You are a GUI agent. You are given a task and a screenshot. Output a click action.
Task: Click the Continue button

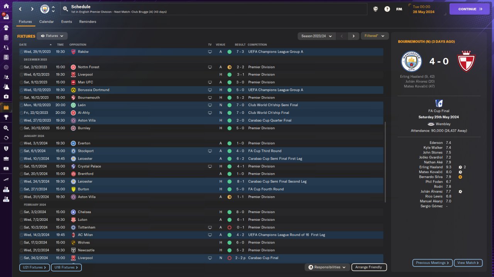469,9
